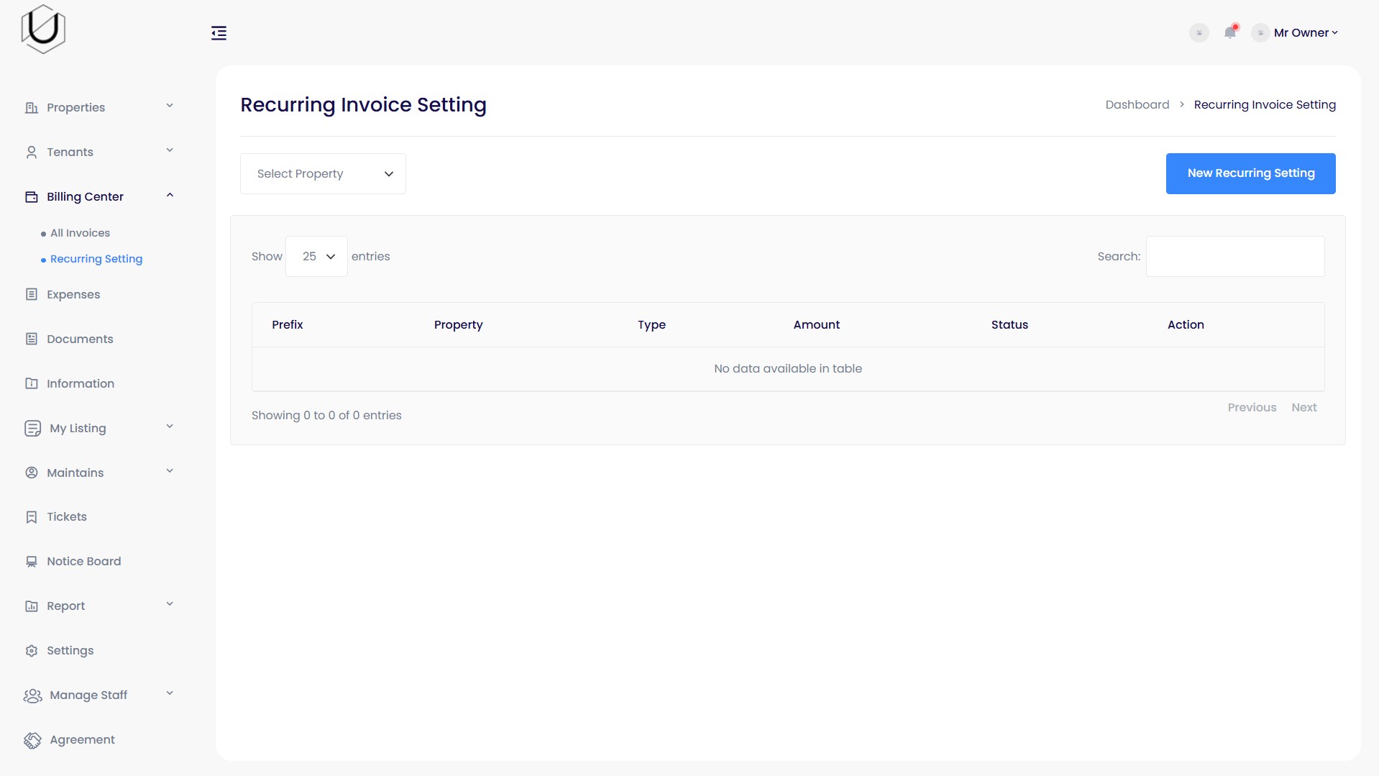This screenshot has width=1379, height=776.
Task: Open the Tickets bookmark icon
Action: [32, 516]
